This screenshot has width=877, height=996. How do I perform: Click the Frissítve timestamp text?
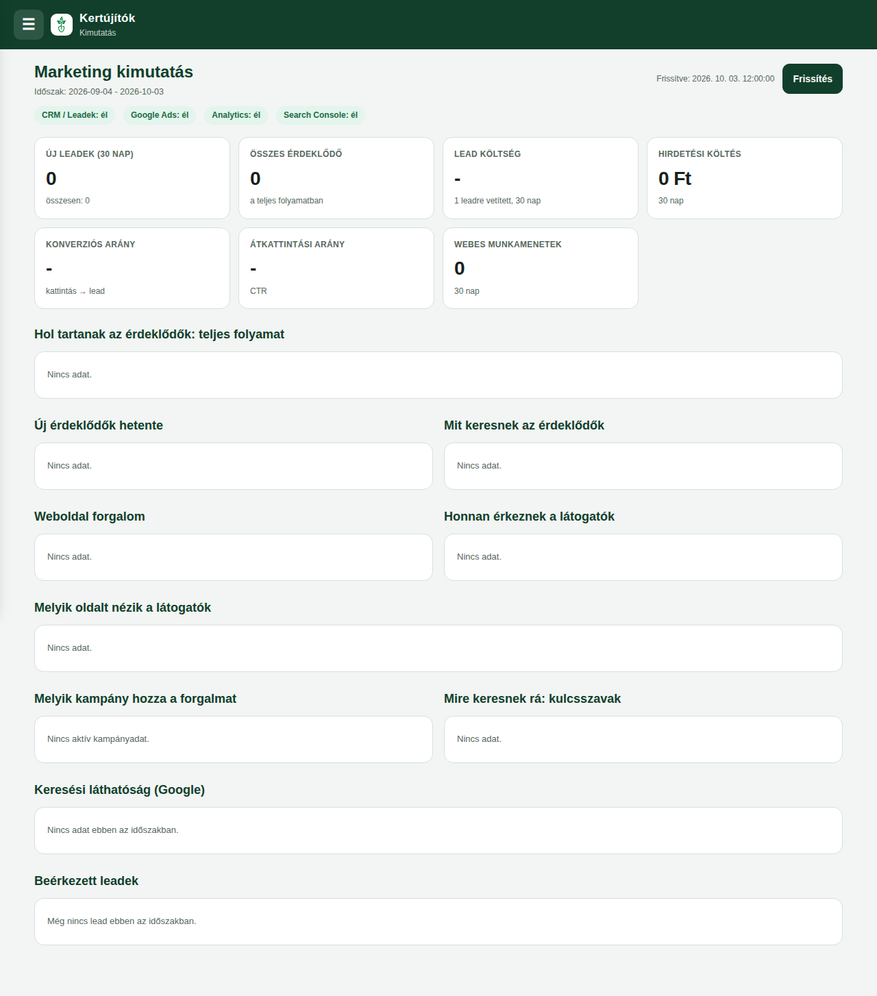tap(715, 79)
